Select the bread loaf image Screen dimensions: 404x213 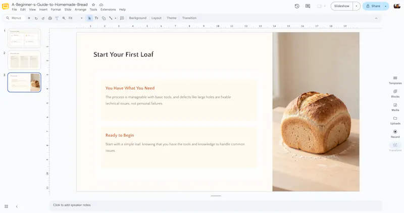point(316,112)
